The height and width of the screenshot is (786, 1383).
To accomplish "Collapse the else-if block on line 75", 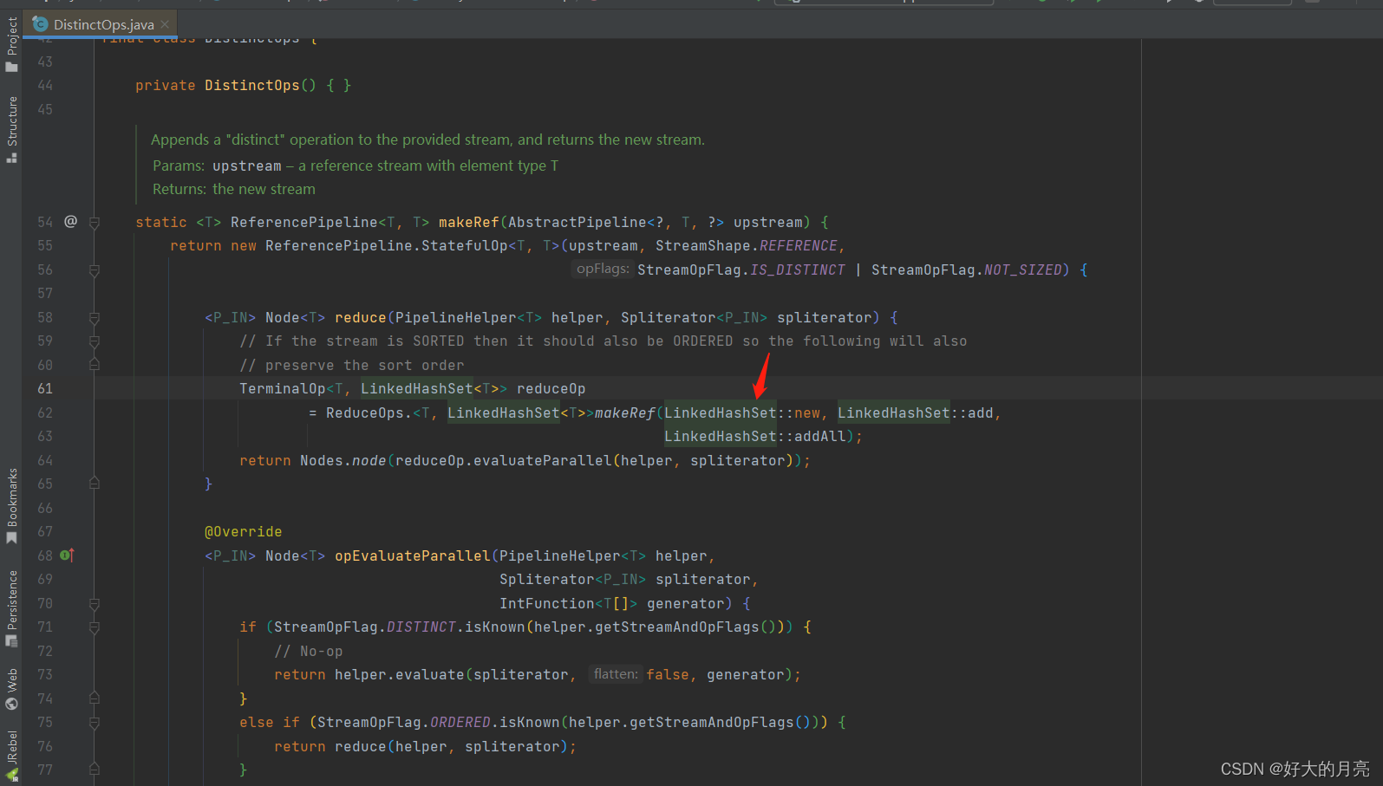I will [x=95, y=723].
